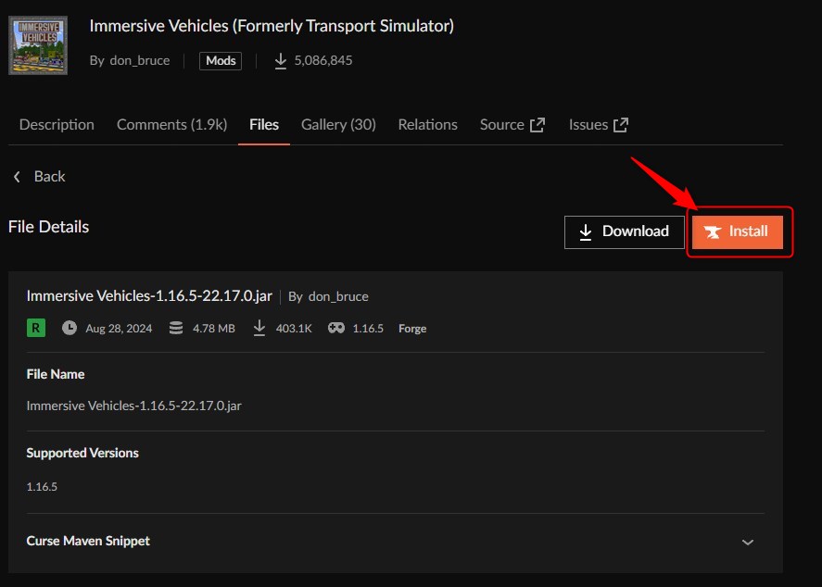Click the gamepad game-version icon
The width and height of the screenshot is (822, 587).
[336, 328]
